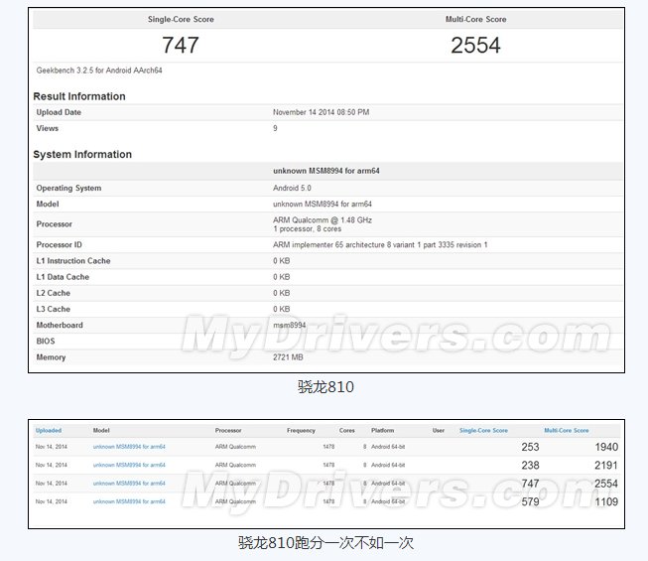Click the bold 'unknown MSM8994 for arm64' table header
Viewport: 648px width, 561px height.
coord(326,171)
